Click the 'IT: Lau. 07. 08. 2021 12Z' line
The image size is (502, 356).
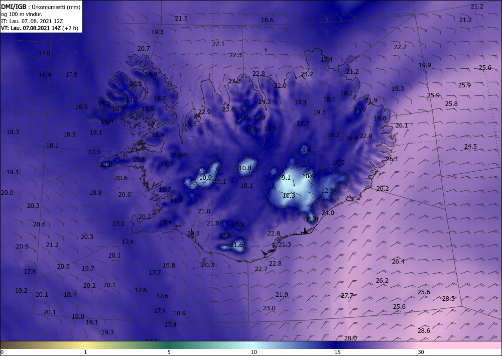(32, 21)
